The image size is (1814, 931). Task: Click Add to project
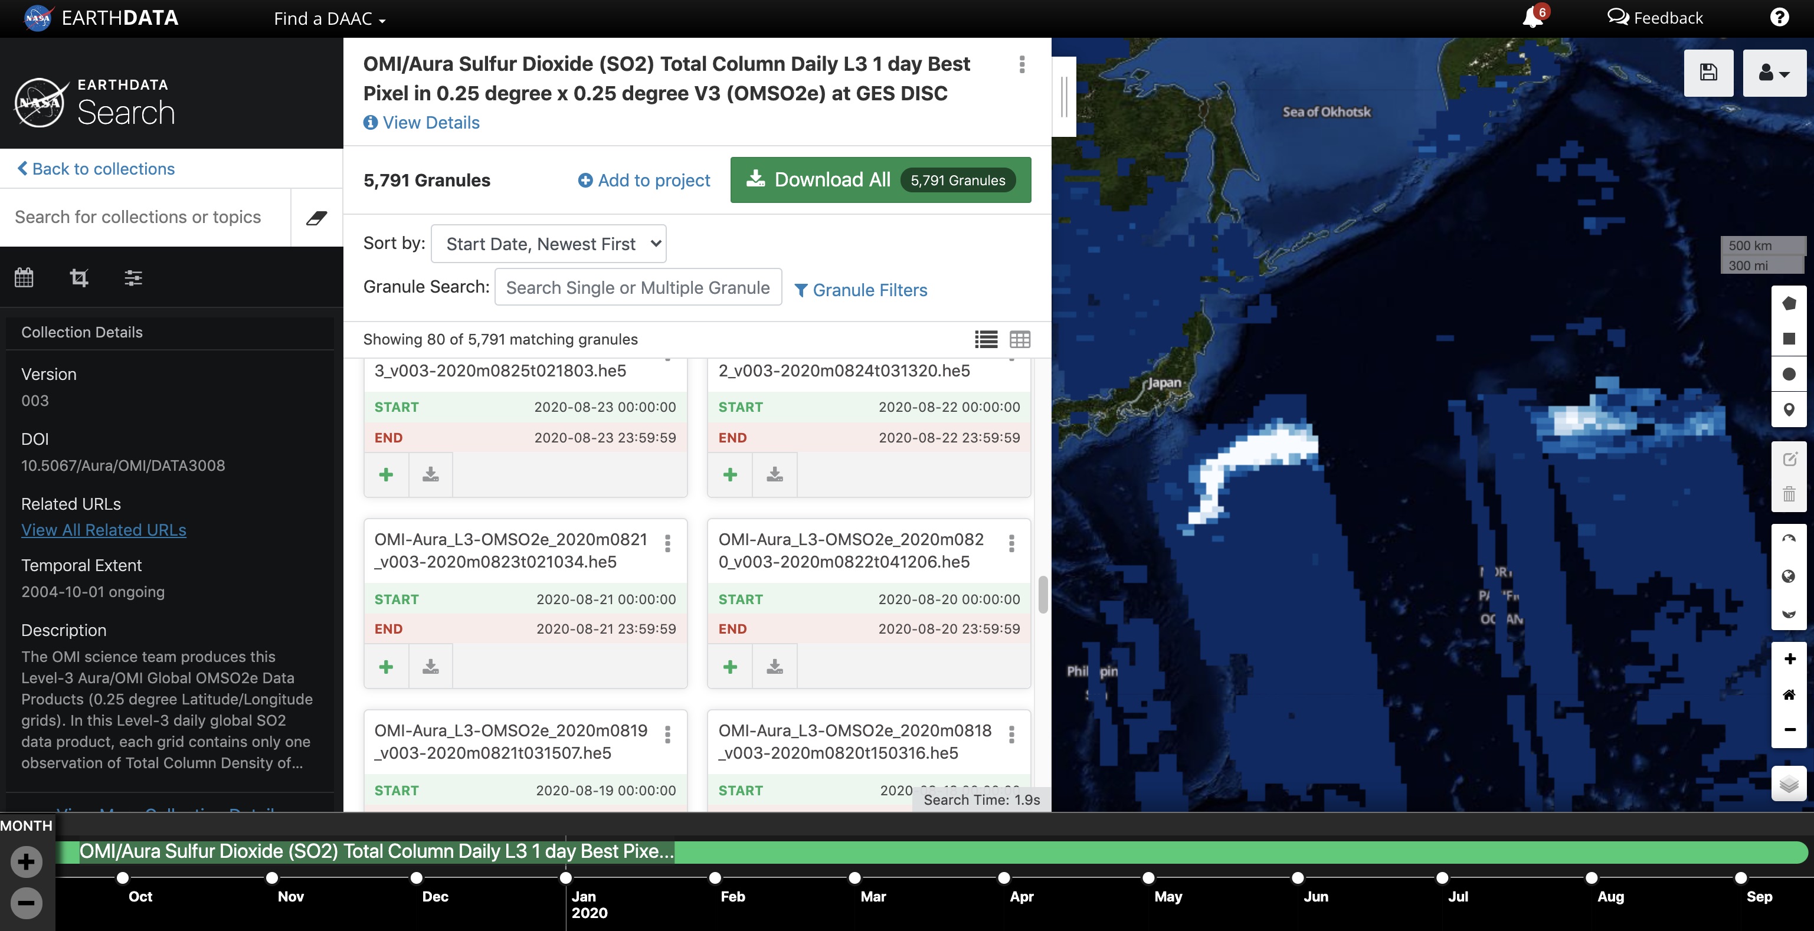[644, 181]
